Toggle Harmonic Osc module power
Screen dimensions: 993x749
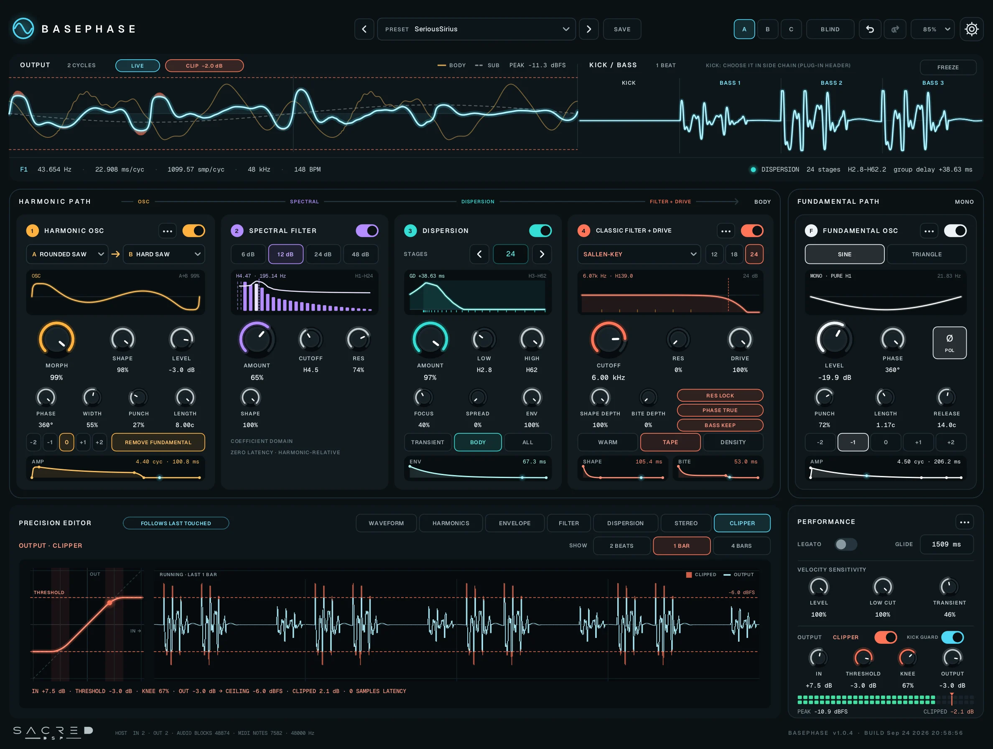pos(194,231)
